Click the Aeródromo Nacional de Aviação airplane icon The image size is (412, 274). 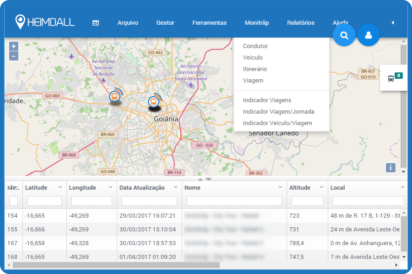[103, 80]
